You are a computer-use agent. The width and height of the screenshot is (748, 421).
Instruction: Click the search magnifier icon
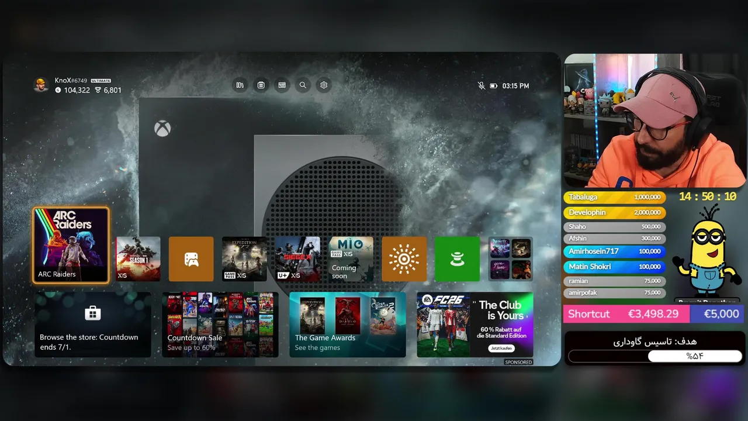pos(303,85)
